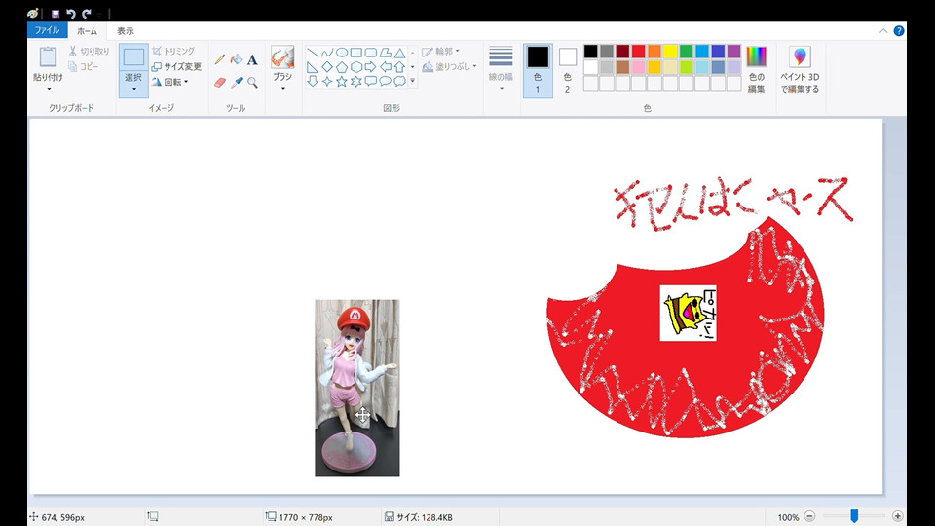Open the Outline (輪郭) dropdown
The image size is (935, 526).
point(440,52)
